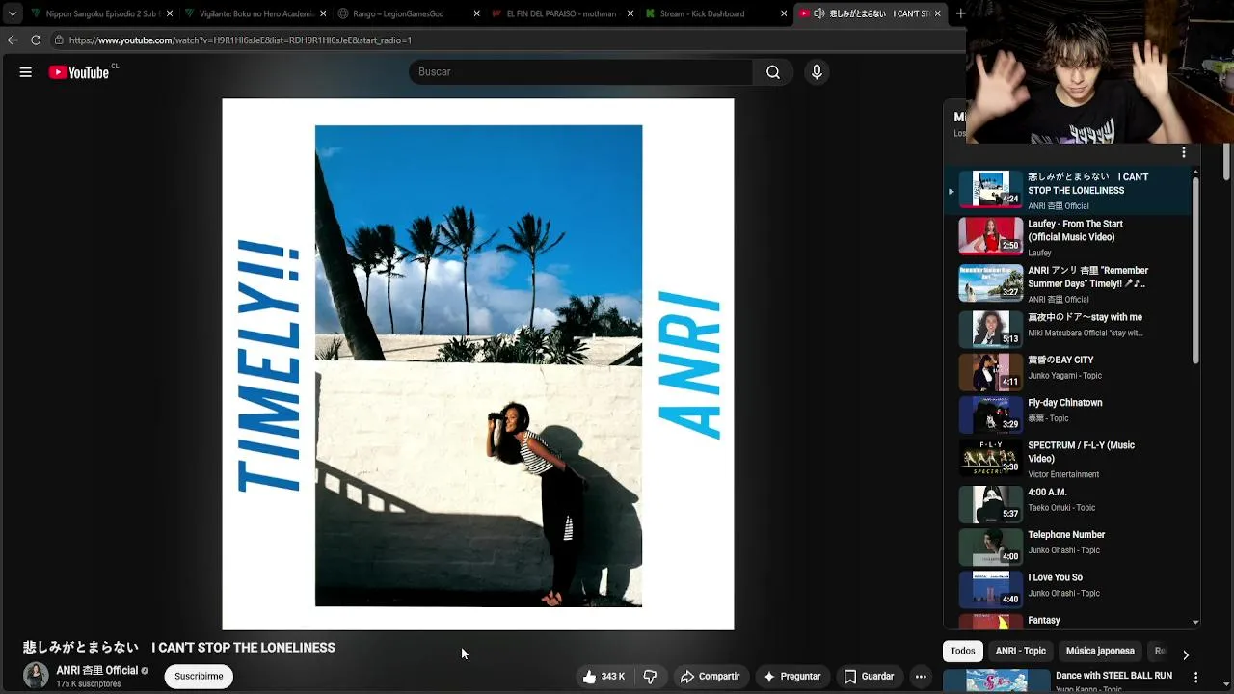
Task: Show more filter chips with right chevron
Action: pos(1186,654)
